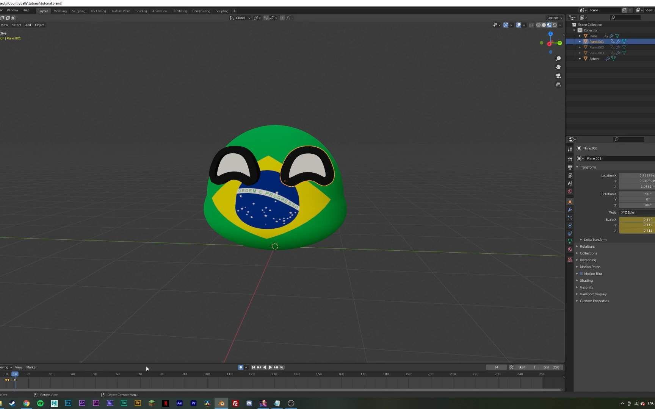Screen dimensions: 655x409
Task: Open the World properties tab
Action: click(x=570, y=191)
